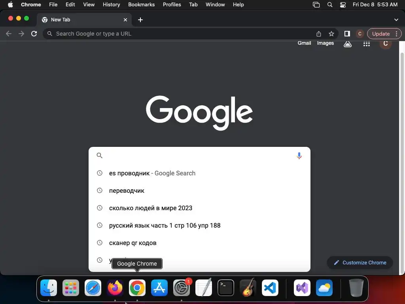This screenshot has height=304, width=405.
Task: Open the Window menu
Action: [x=215, y=4]
